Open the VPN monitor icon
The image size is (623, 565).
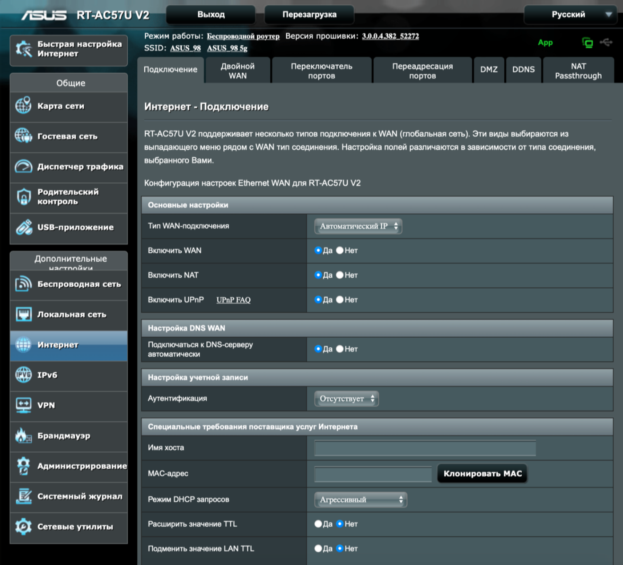pyautogui.click(x=23, y=405)
